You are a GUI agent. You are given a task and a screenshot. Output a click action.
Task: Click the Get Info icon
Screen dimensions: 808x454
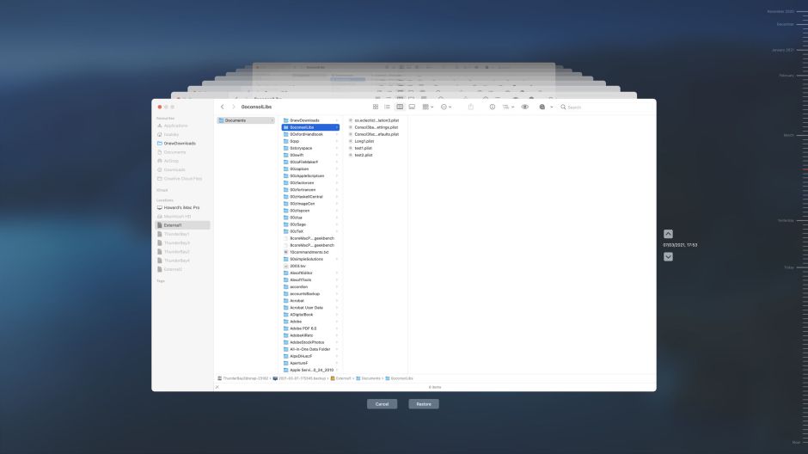(493, 107)
